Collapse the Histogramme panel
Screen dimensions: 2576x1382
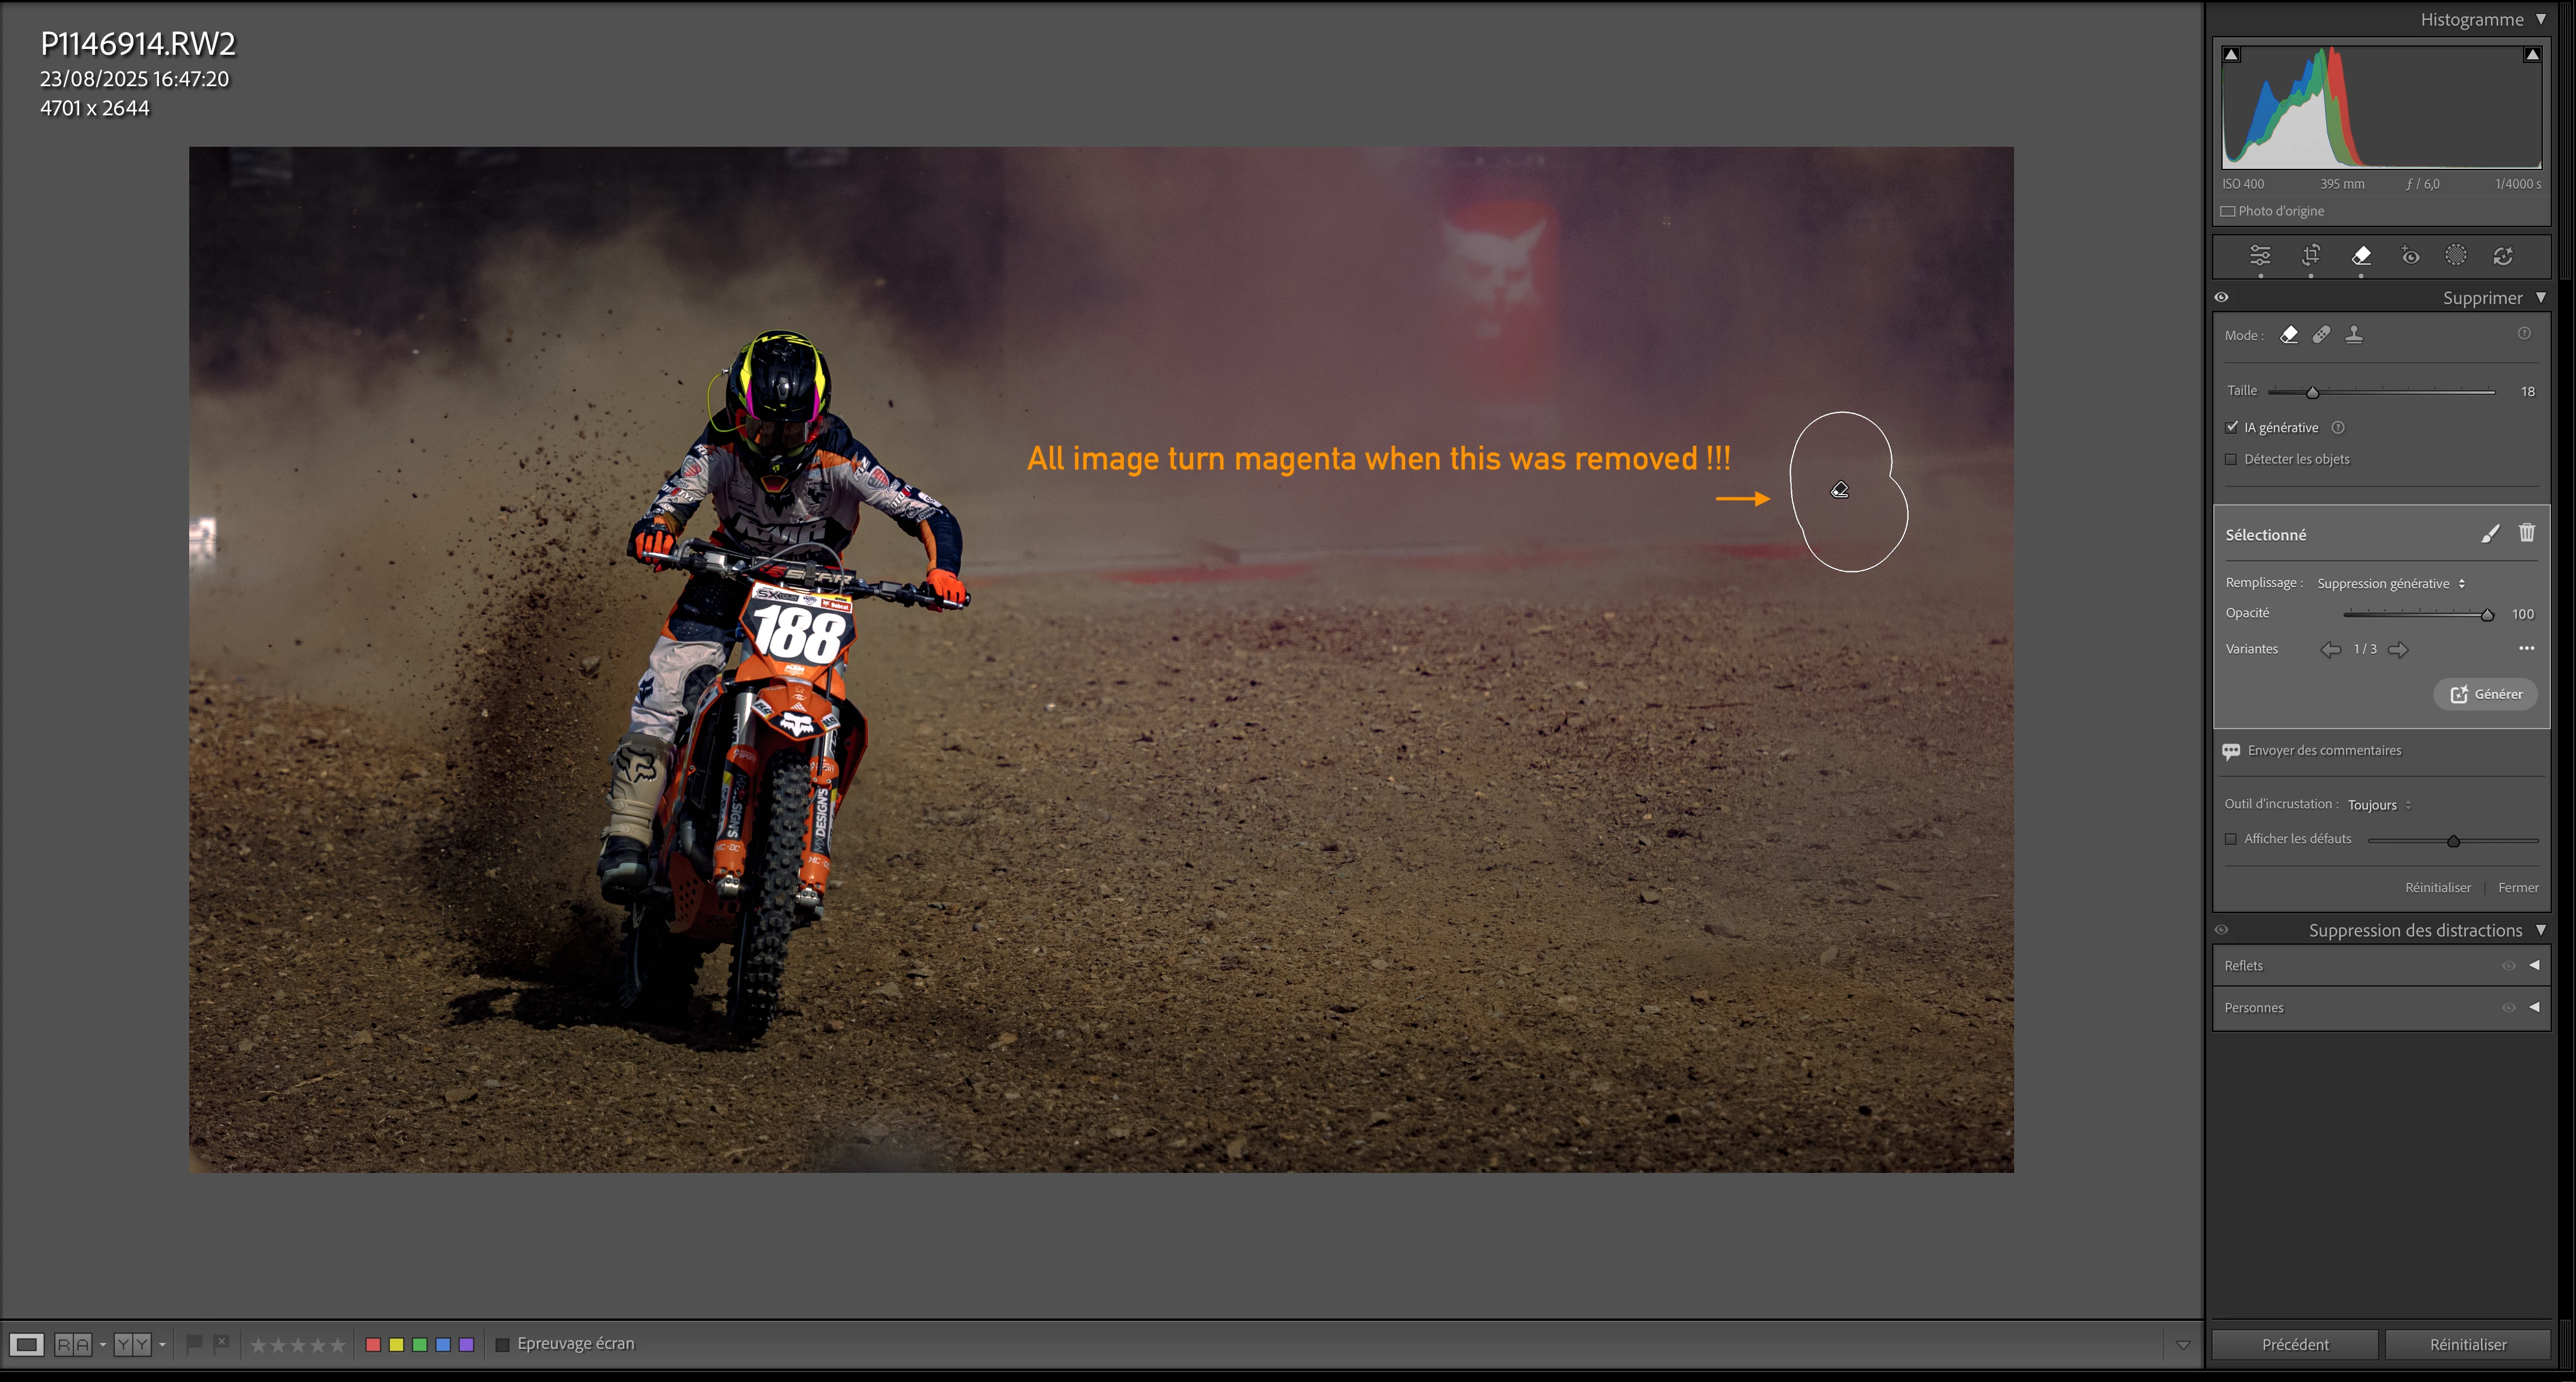(x=2540, y=19)
